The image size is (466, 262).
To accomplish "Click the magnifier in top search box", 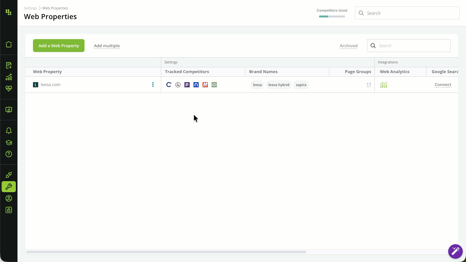I will coord(361,13).
